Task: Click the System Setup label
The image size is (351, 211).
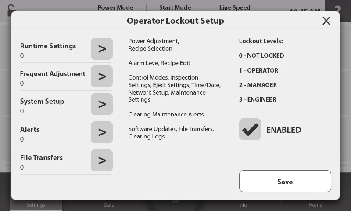Action: click(x=42, y=102)
